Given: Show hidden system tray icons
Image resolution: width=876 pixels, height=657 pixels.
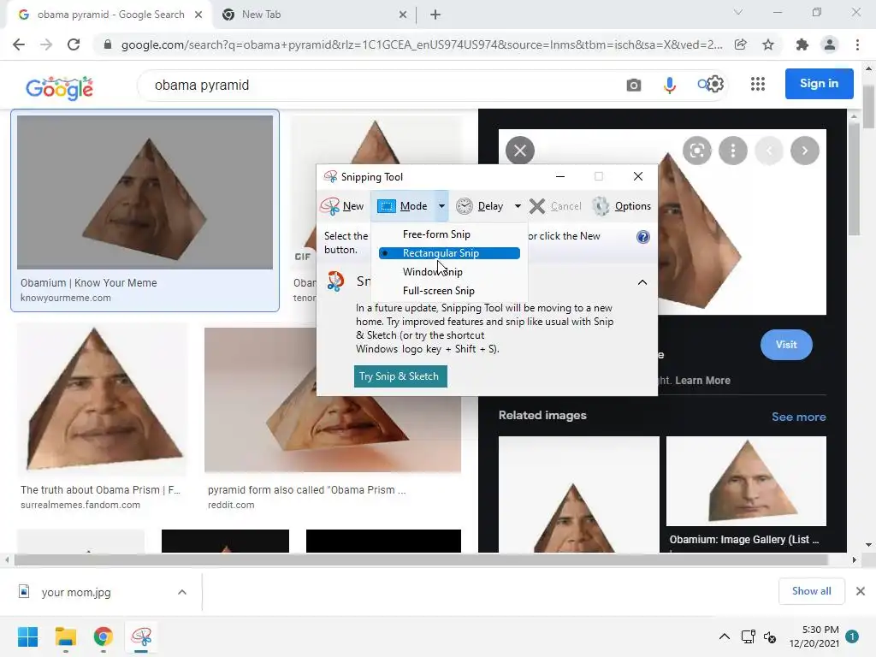Looking at the screenshot, I should (725, 636).
